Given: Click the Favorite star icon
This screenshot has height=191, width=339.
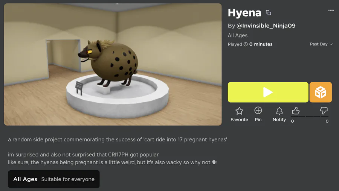Looking at the screenshot, I should (239, 111).
